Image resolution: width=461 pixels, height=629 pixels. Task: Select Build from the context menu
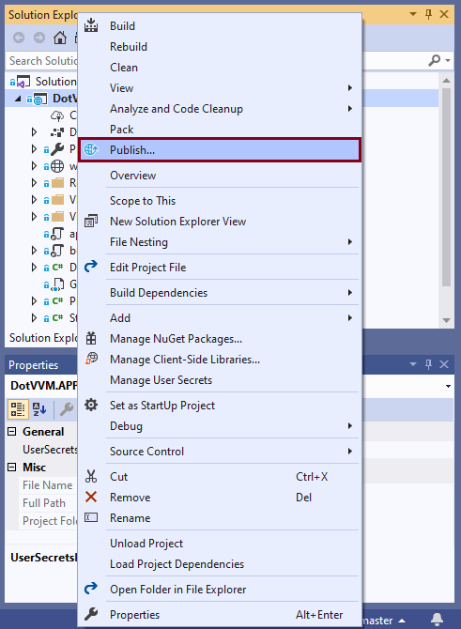(220, 26)
